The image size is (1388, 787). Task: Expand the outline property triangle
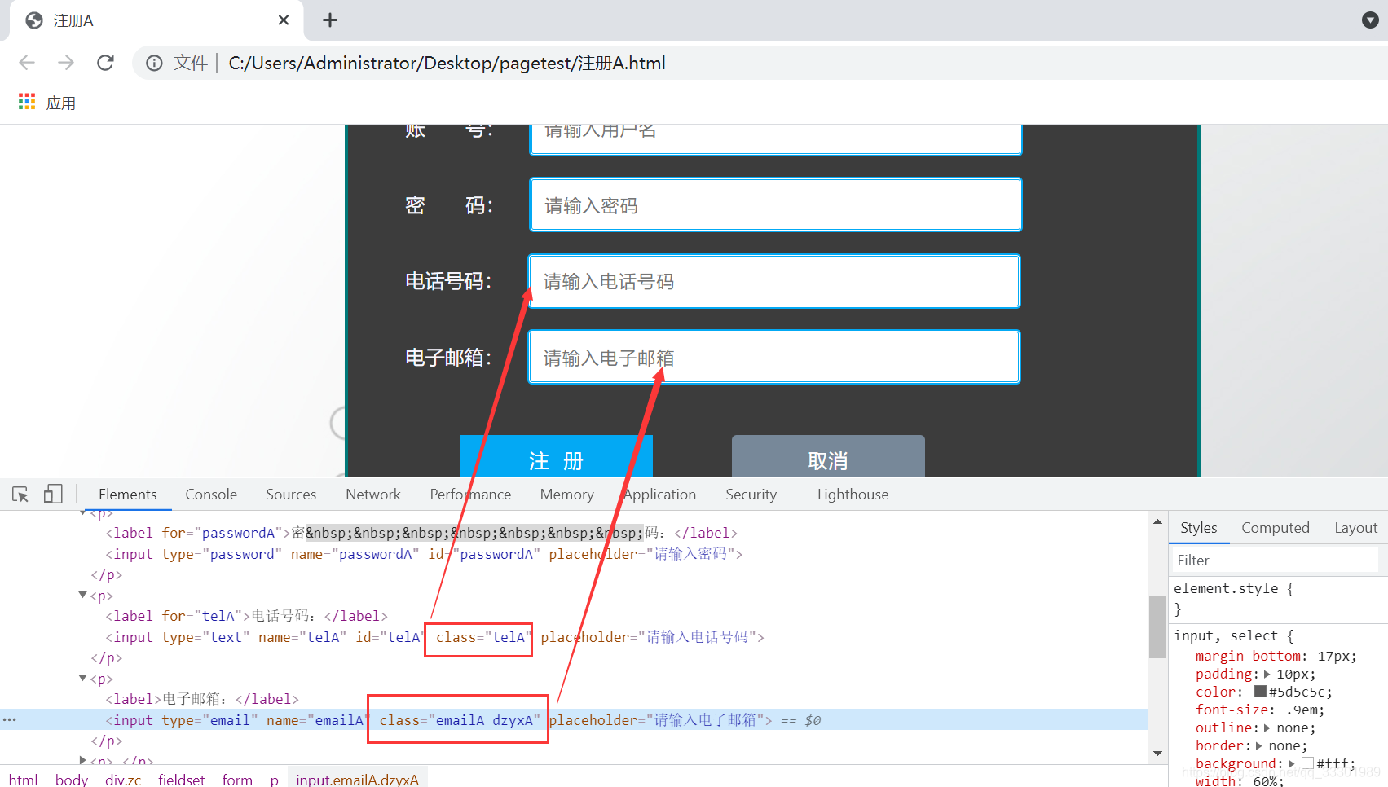click(1267, 728)
